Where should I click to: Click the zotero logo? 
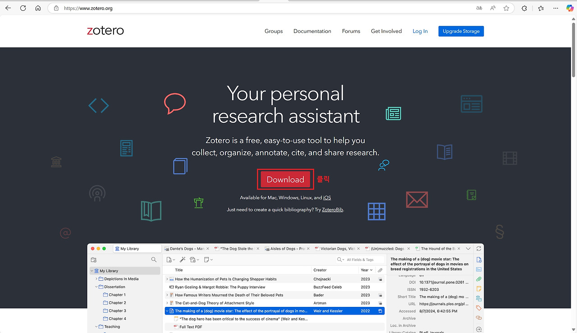[x=105, y=31]
